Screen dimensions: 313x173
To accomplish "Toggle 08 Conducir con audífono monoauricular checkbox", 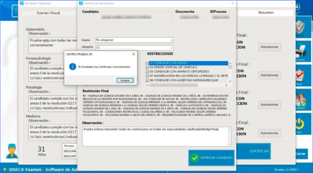I will click(x=147, y=80).
